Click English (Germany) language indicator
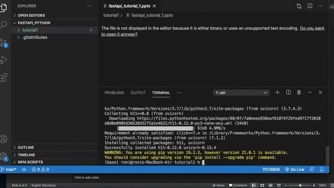Image resolution: width=334 pixels, height=188 pixels. coord(44,185)
